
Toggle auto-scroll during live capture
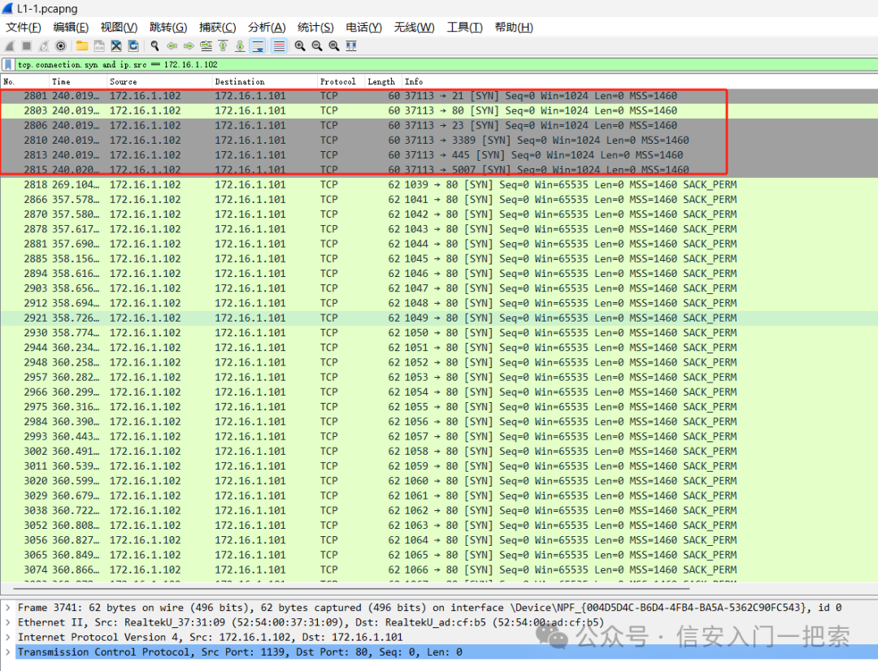258,45
